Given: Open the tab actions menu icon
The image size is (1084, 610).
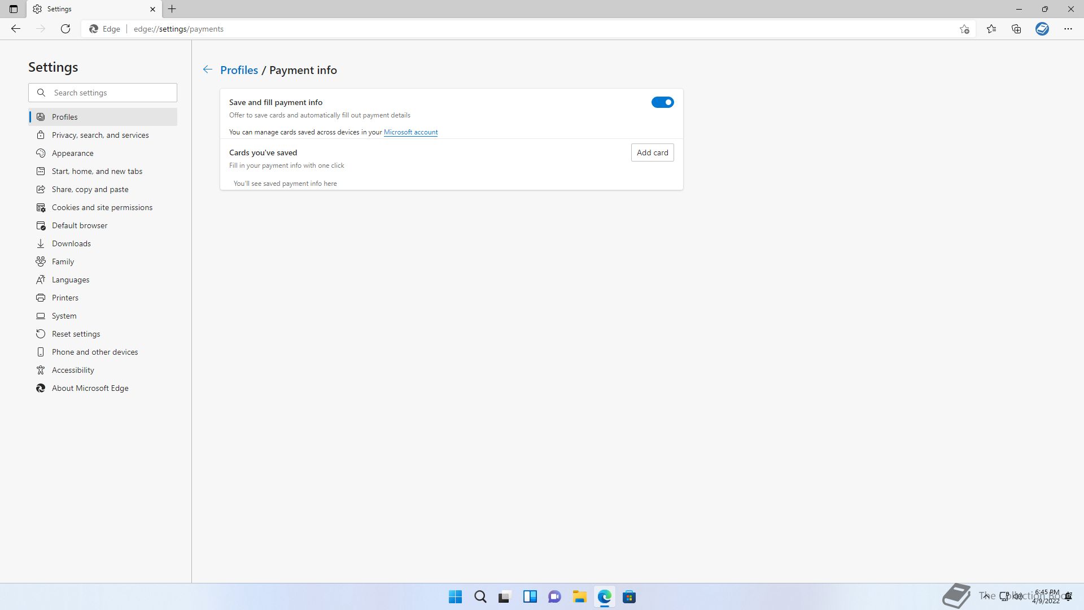Looking at the screenshot, I should pyautogui.click(x=14, y=9).
